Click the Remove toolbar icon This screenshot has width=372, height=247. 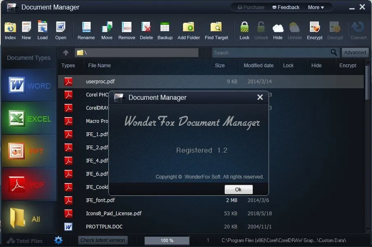click(127, 31)
